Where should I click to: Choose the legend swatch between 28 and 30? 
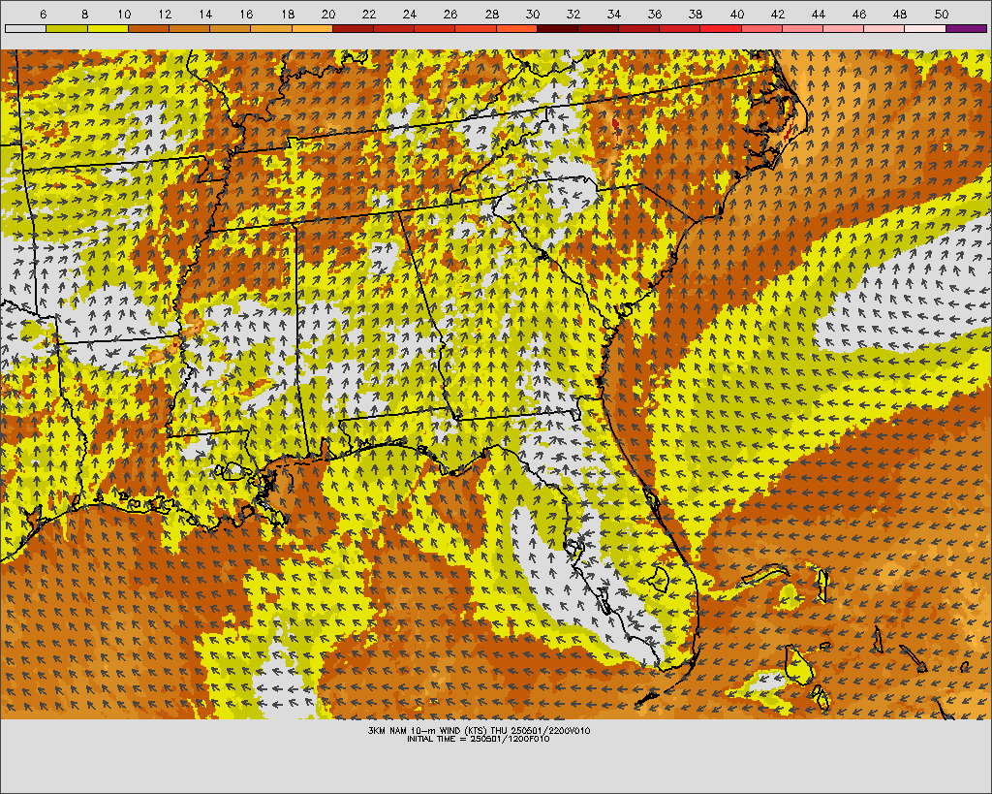[516, 28]
